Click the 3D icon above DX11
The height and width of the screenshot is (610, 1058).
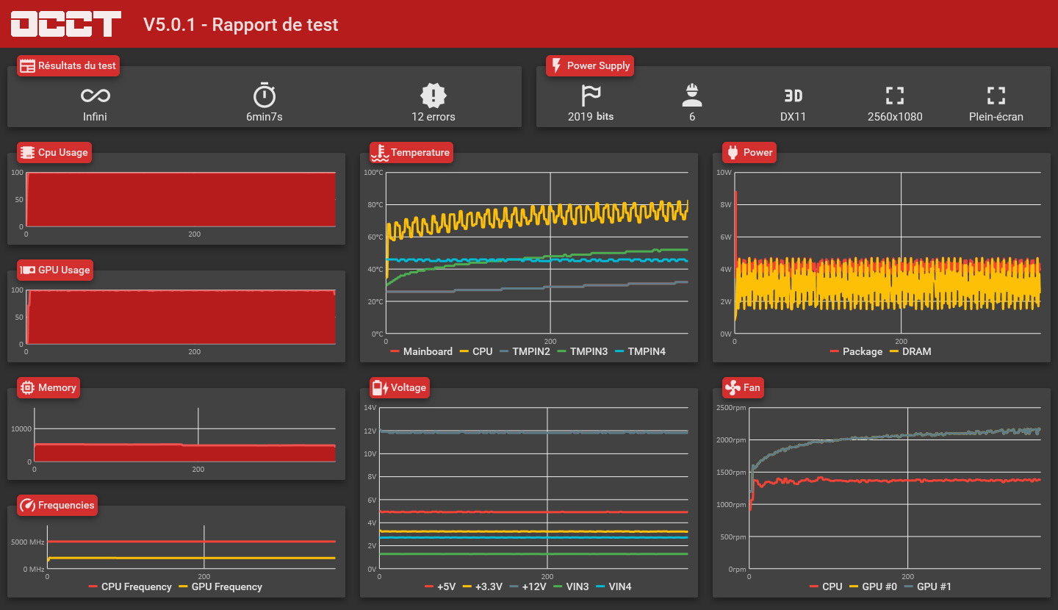(x=794, y=96)
